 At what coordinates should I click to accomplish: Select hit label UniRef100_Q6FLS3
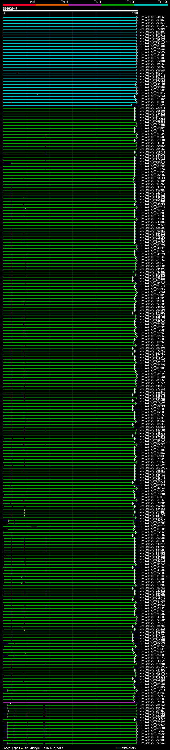152,363
